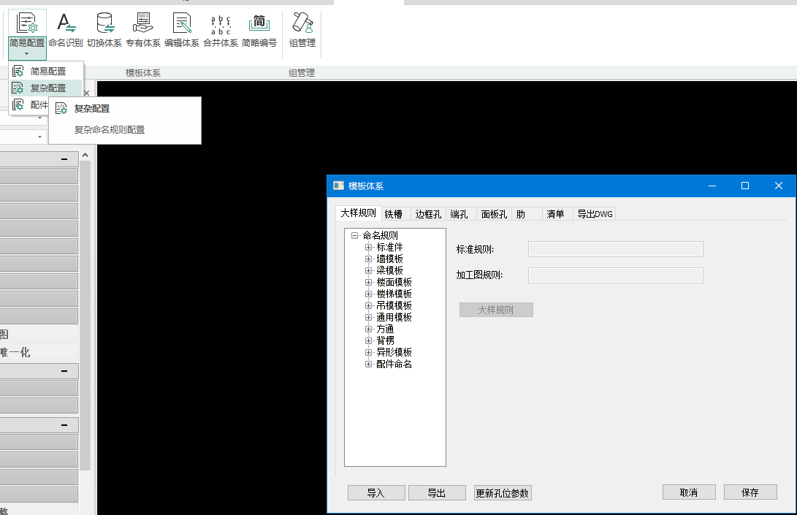Switch to the 面板孔 tab
The width and height of the screenshot is (797, 515).
[494, 214]
